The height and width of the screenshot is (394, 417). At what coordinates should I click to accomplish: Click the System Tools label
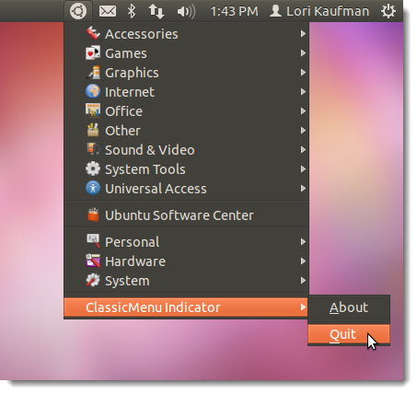pyautogui.click(x=145, y=169)
